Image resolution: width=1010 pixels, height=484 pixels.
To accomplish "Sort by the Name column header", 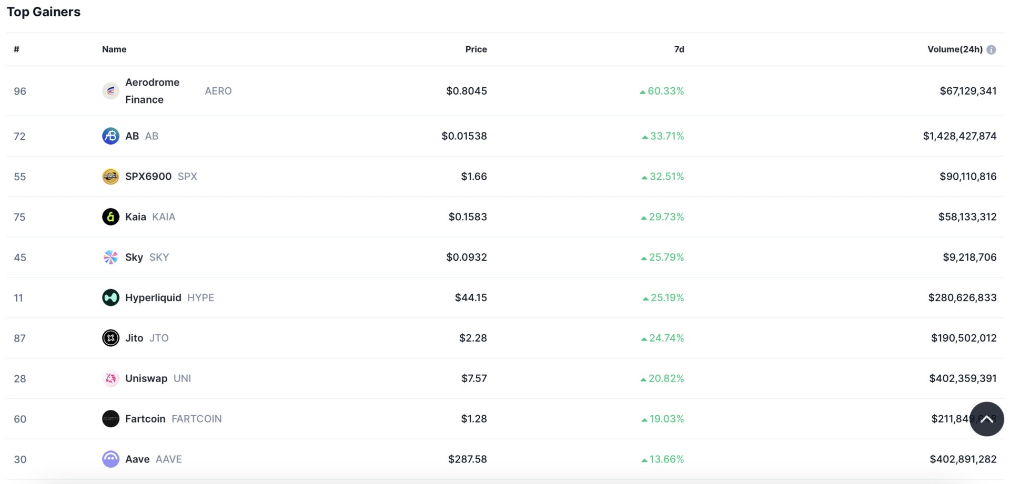I will click(x=114, y=49).
